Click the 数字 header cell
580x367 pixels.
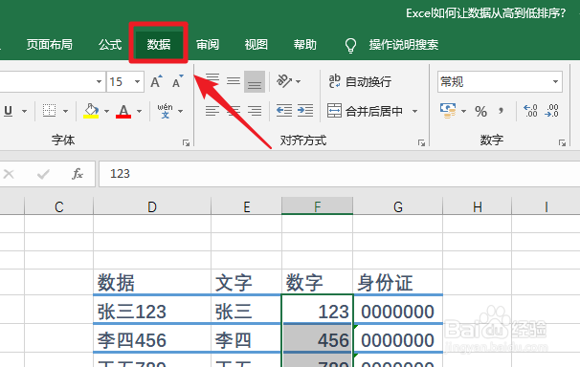(318, 283)
